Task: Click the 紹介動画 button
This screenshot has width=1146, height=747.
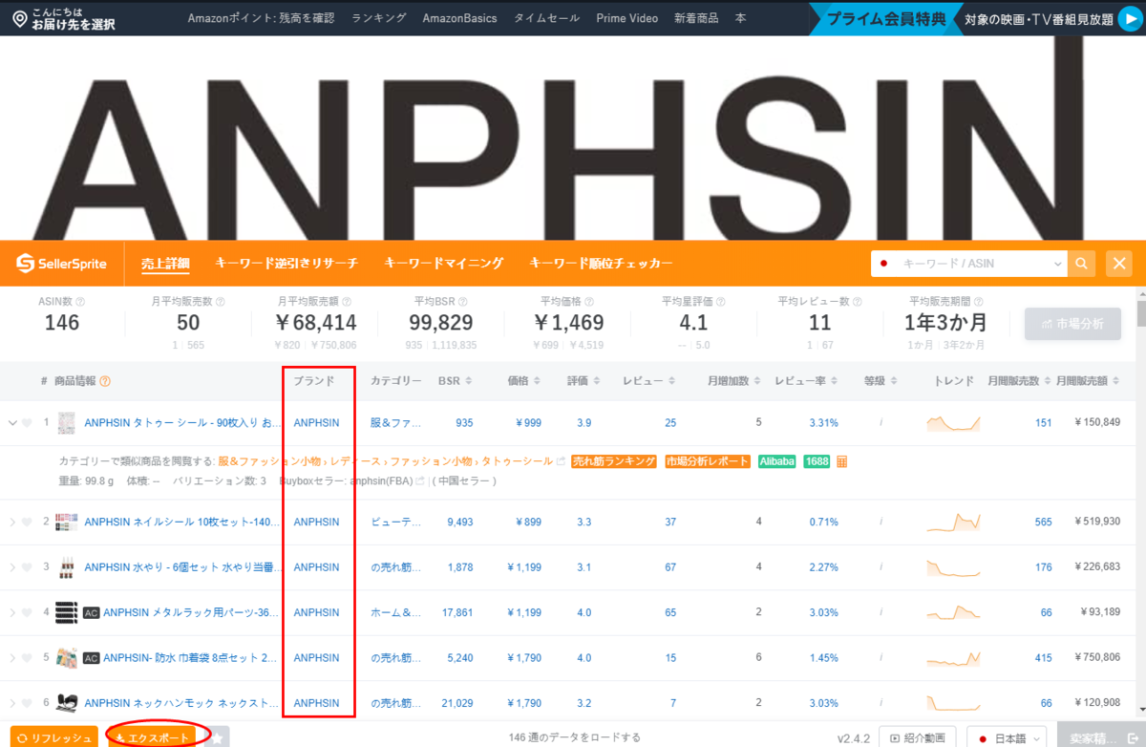Action: click(x=917, y=738)
